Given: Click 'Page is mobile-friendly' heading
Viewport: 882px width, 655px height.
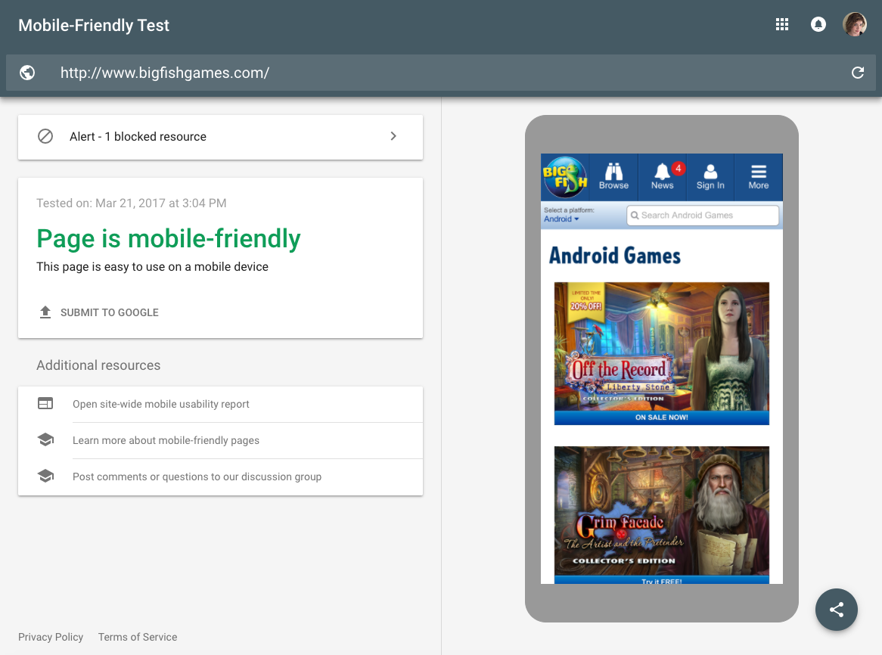Looking at the screenshot, I should [x=169, y=238].
